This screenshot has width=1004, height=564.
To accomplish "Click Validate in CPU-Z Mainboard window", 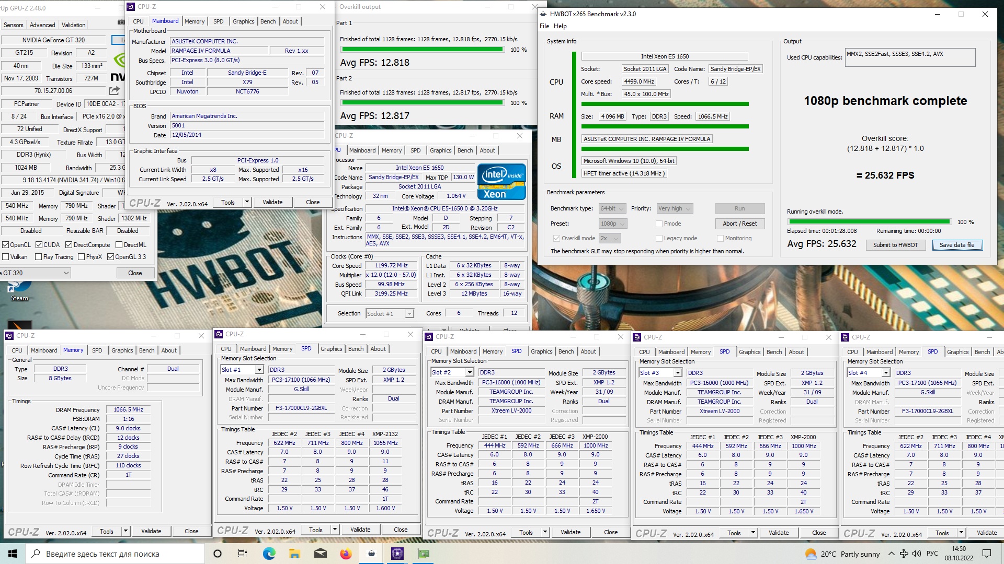I will (x=272, y=202).
